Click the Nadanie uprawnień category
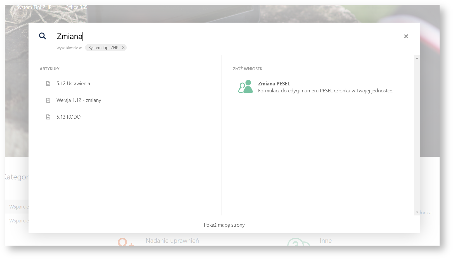453x259 pixels. click(172, 241)
